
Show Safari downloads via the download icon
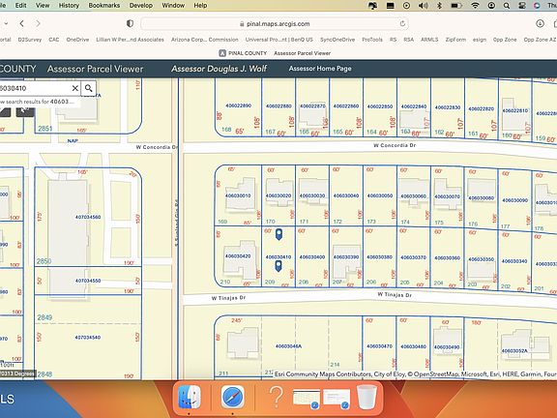[x=540, y=24]
